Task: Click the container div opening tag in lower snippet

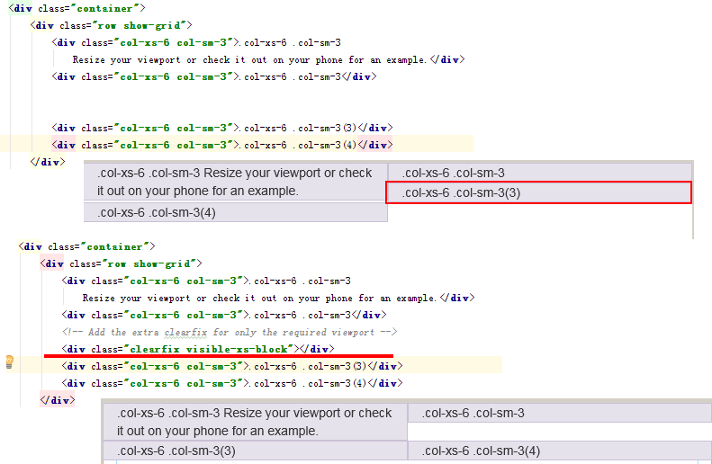Action: [x=86, y=246]
